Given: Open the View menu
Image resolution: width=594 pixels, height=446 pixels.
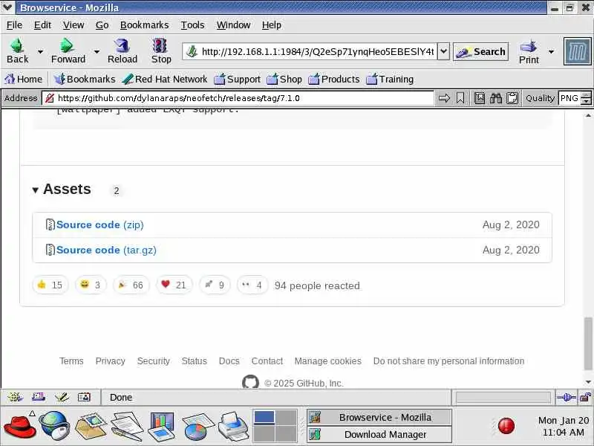Looking at the screenshot, I should (74, 25).
